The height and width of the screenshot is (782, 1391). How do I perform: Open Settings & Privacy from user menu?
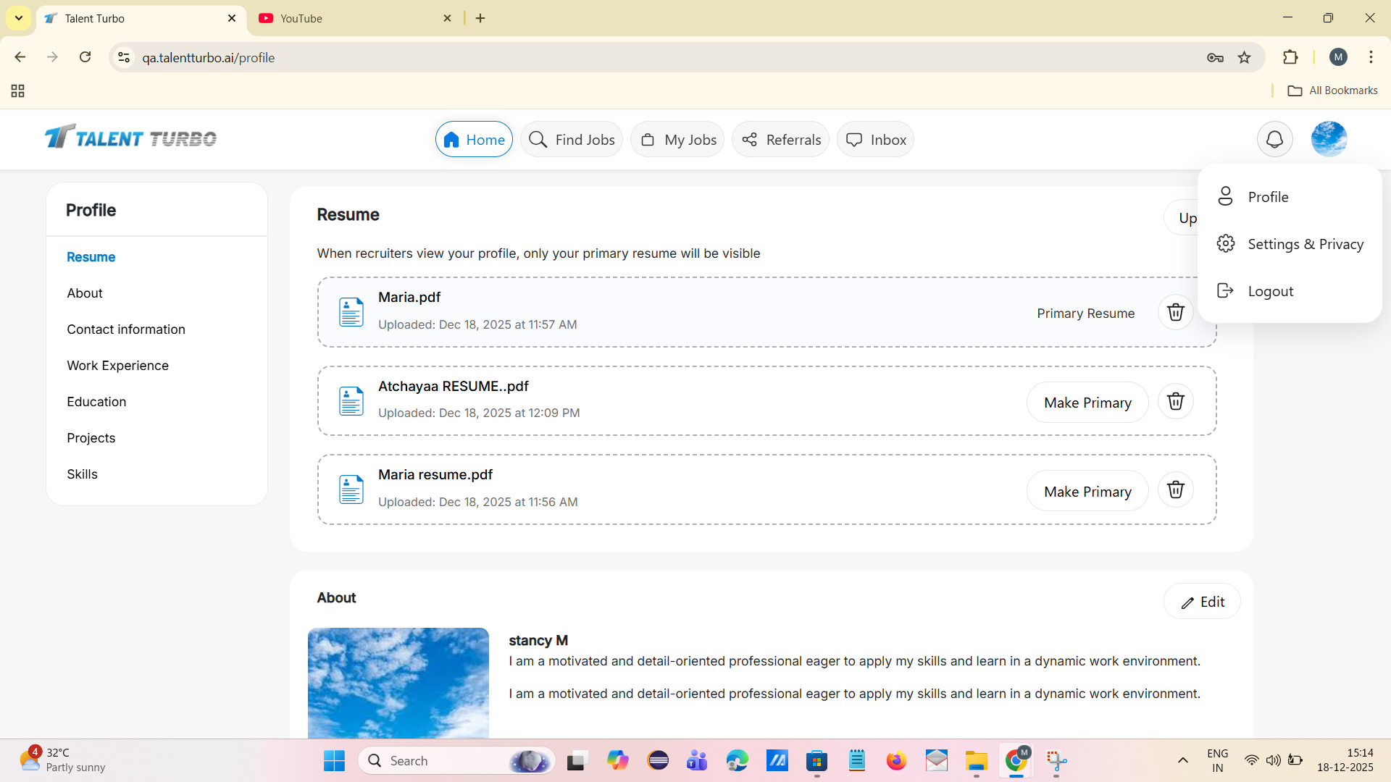(x=1290, y=244)
